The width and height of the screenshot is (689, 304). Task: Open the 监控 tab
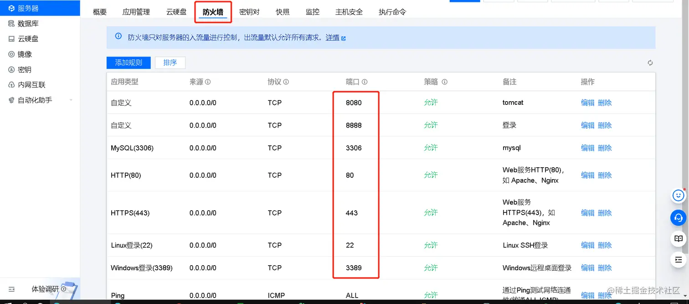[313, 12]
